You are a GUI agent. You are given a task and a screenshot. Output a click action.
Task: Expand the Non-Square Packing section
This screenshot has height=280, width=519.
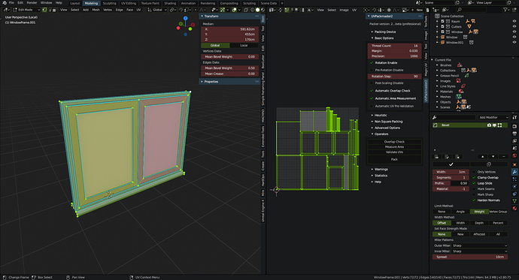pos(388,122)
